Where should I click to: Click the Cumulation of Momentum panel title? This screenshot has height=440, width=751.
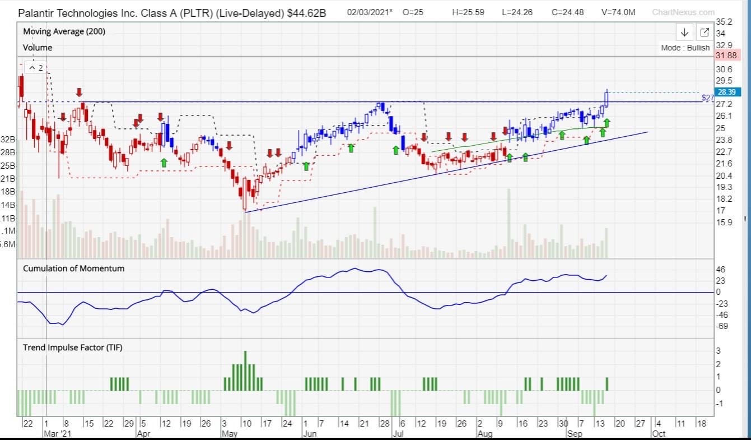click(x=73, y=268)
